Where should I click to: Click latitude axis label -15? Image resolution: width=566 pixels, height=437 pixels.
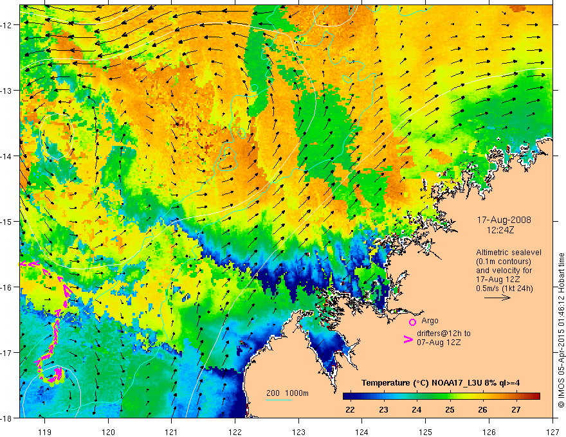click(x=6, y=222)
